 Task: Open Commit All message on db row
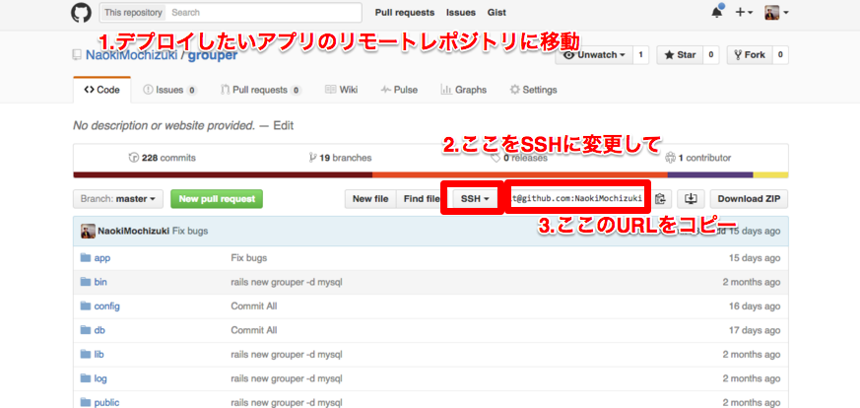[254, 330]
